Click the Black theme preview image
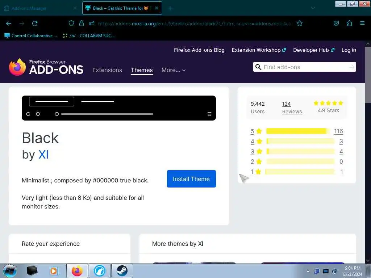The height and width of the screenshot is (278, 371). 119,108
